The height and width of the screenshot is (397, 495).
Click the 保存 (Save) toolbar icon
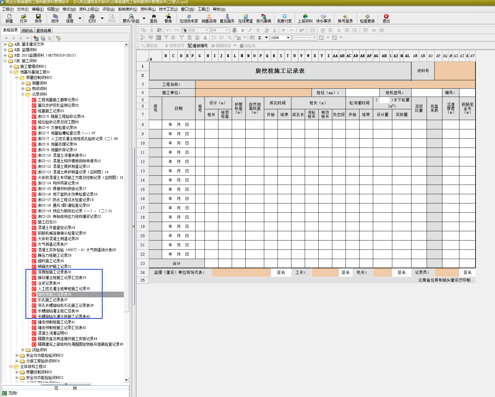point(38,19)
